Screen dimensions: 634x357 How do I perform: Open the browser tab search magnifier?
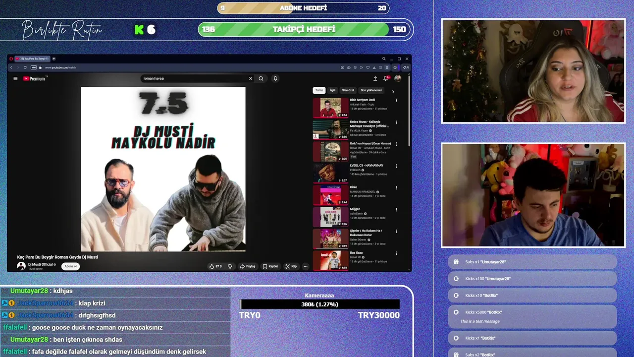pos(383,59)
